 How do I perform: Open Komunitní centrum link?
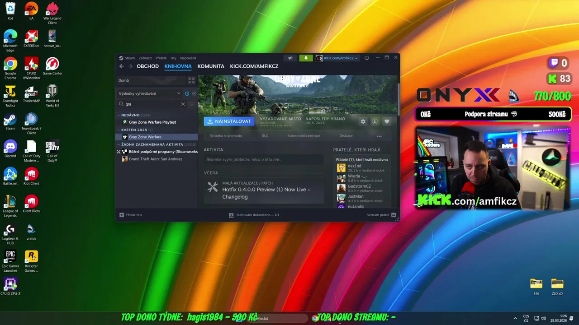click(304, 136)
